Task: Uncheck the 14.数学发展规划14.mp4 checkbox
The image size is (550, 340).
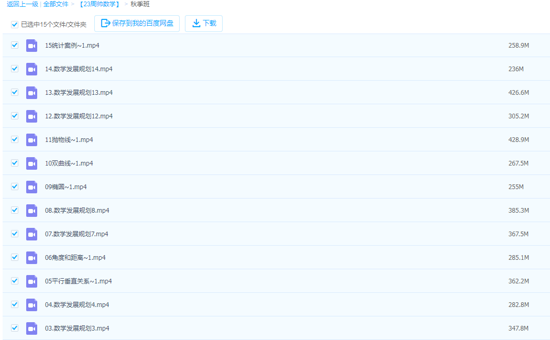Action: click(15, 69)
